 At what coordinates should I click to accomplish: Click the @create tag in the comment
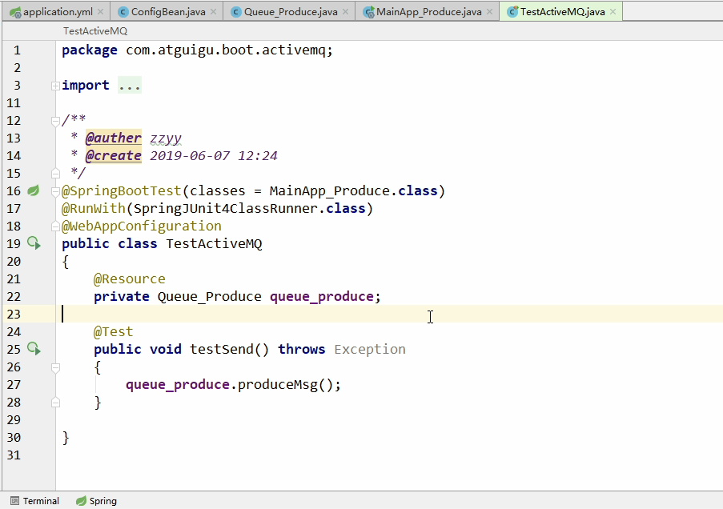(x=114, y=155)
